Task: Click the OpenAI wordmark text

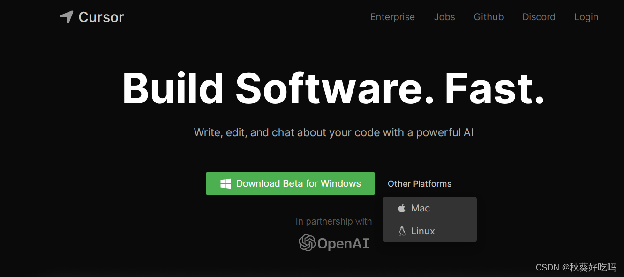Action: click(343, 243)
